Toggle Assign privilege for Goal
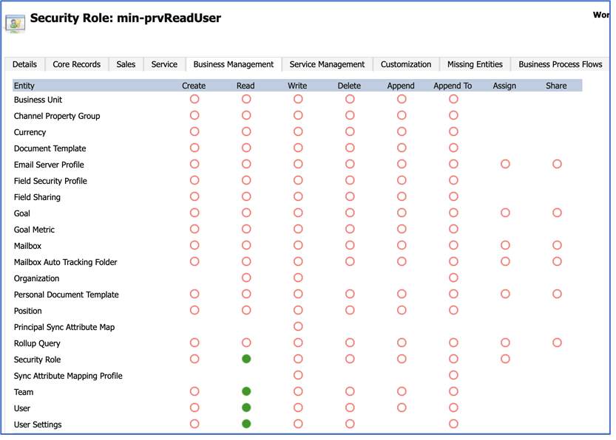The width and height of the screenshot is (616, 440). click(505, 213)
